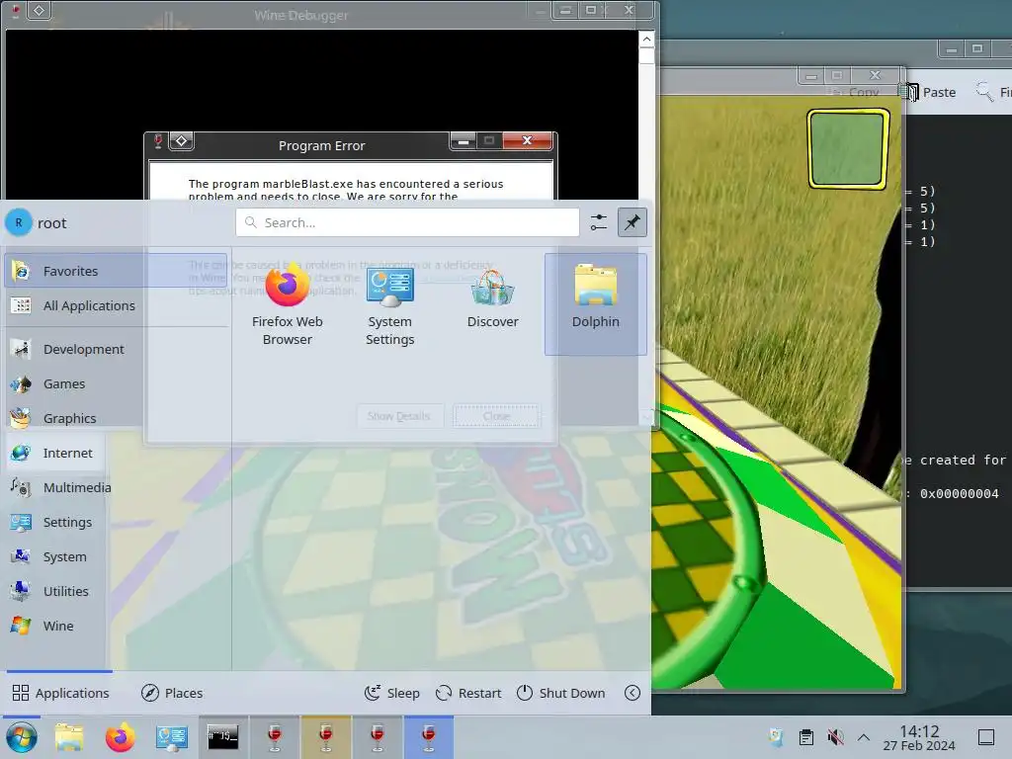1012x759 pixels.
Task: Open the launcher configure sliders icon
Action: 598,222
